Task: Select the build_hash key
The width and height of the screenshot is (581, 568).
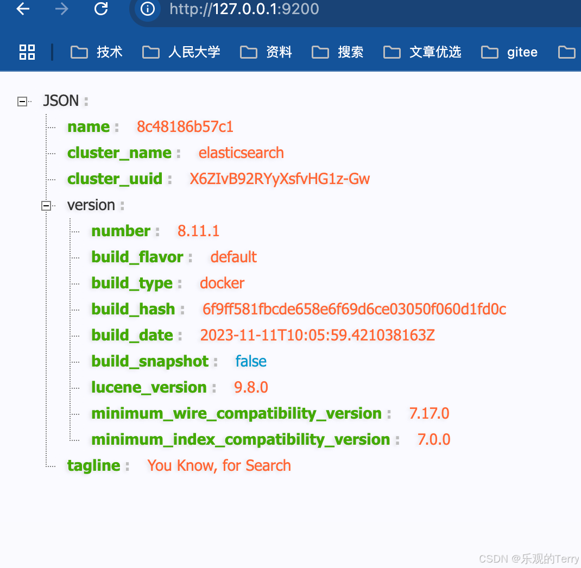Action: [134, 309]
